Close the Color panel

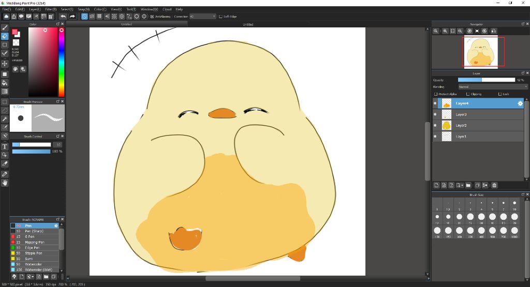click(63, 24)
